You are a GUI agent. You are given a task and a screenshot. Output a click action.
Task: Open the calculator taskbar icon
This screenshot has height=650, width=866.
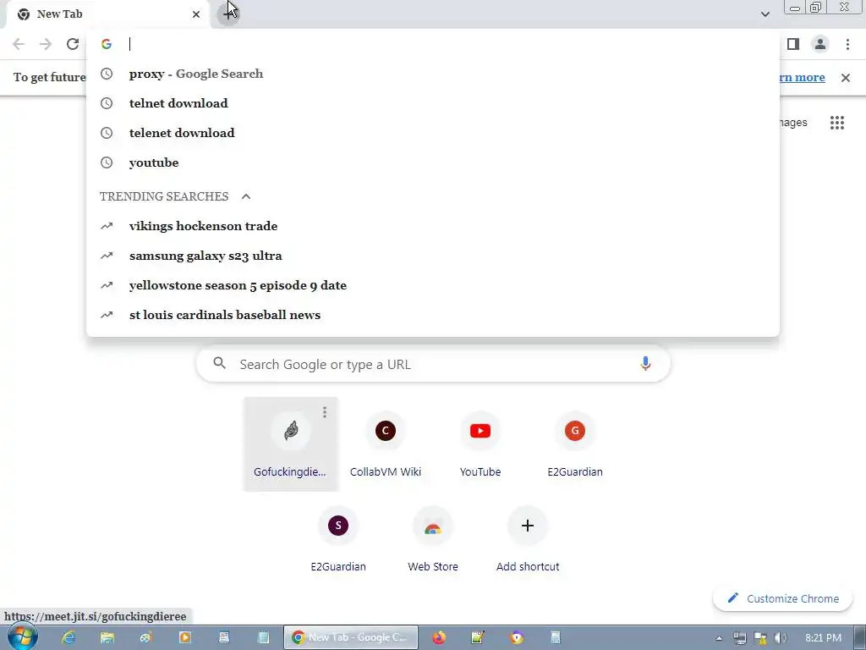click(555, 638)
